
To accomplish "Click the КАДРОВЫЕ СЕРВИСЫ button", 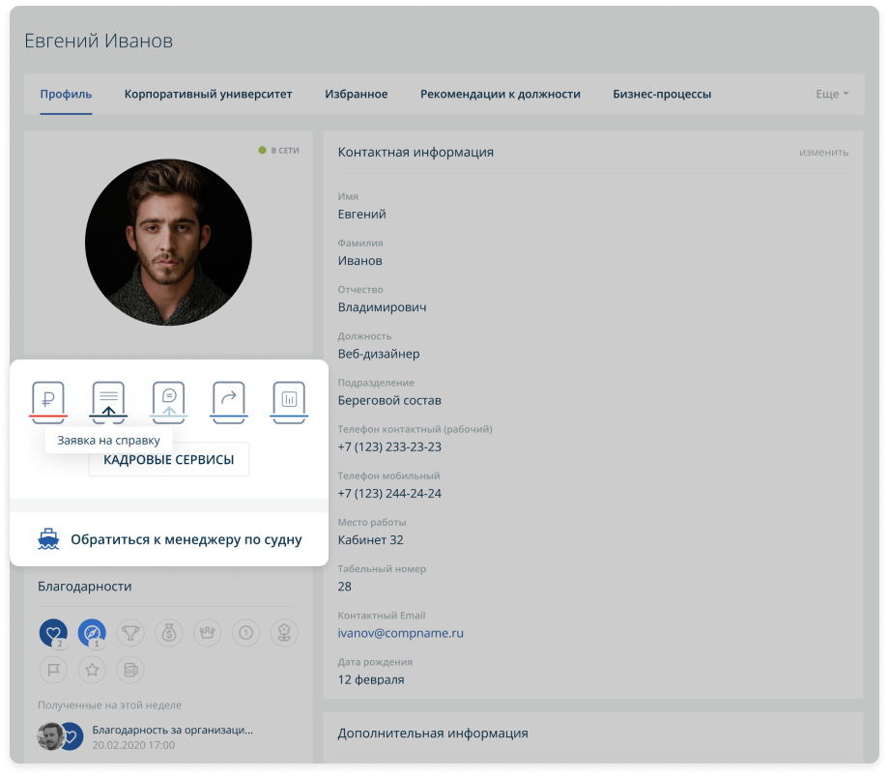I will [x=168, y=459].
